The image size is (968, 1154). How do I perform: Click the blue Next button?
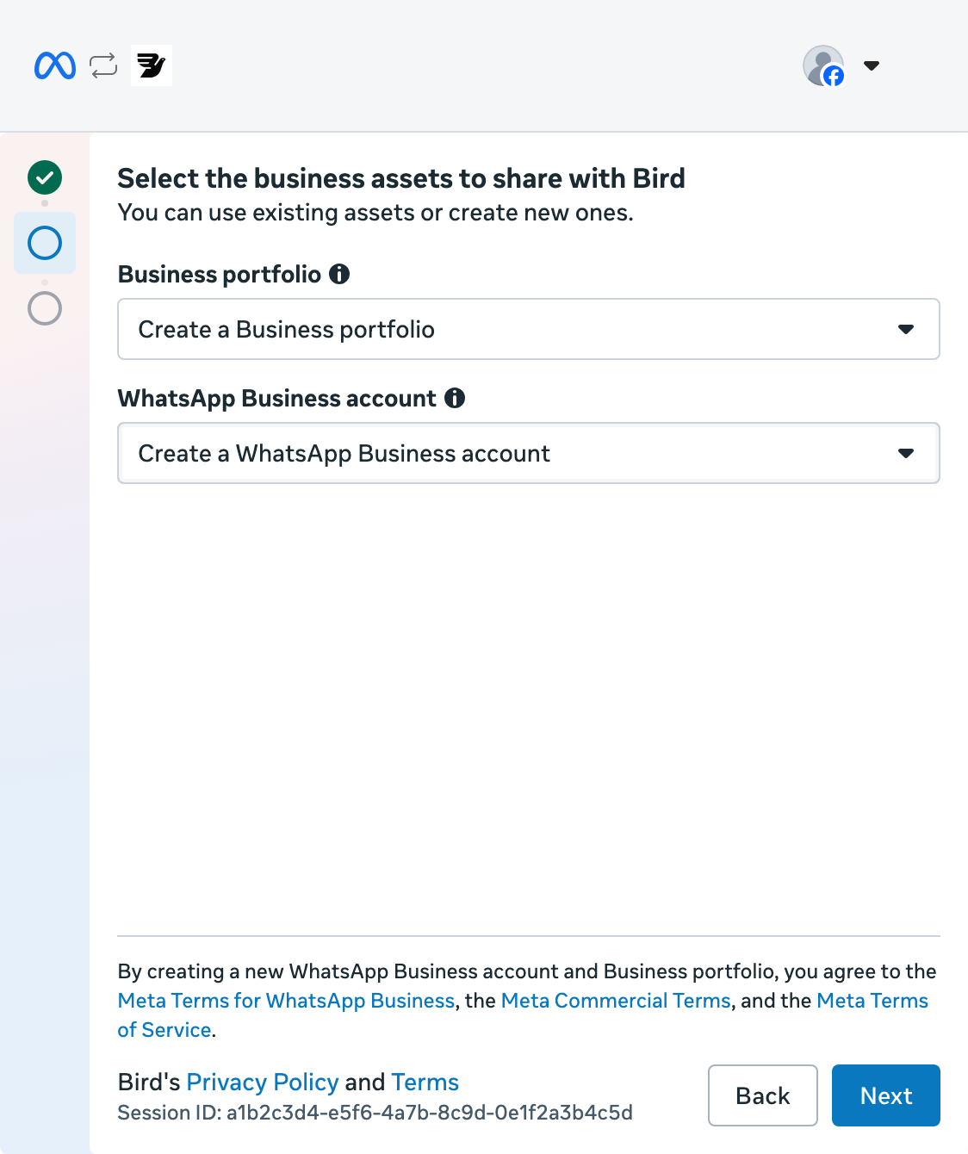[886, 1095]
